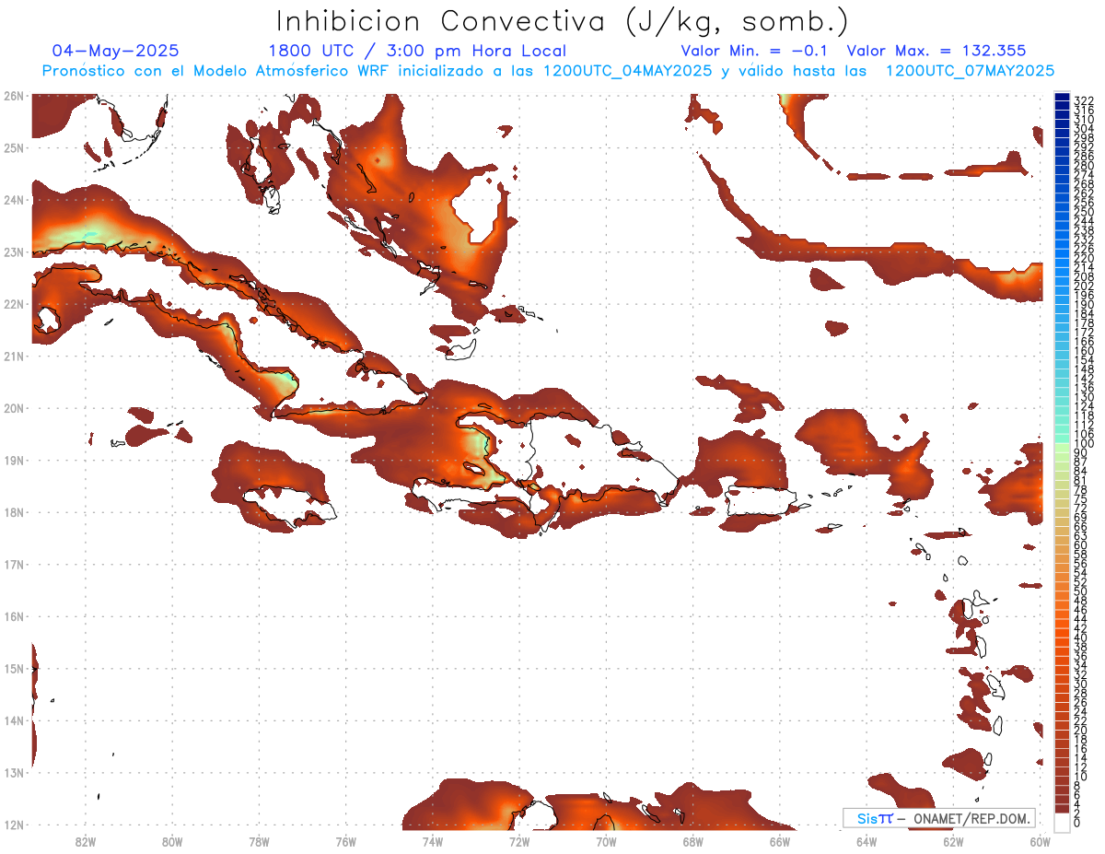Click the title "Inhibicion Convectiva (J/kg, somb.)"
This screenshot has width=1105, height=854.
click(x=564, y=21)
